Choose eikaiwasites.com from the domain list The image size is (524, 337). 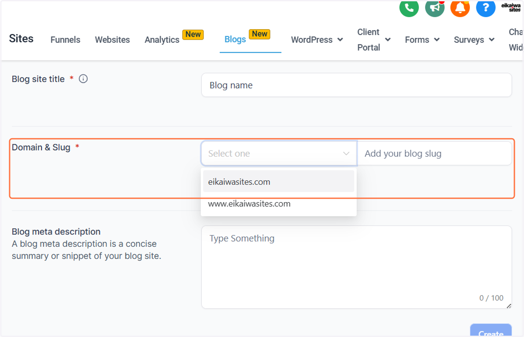(279, 181)
